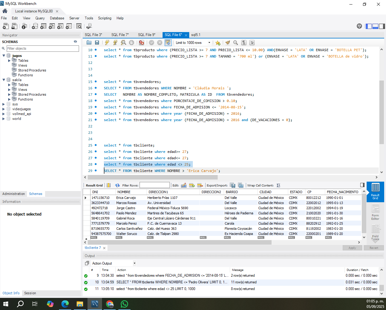Toggle the left sidebar panel visibility
This screenshot has width=386, height=310.
tap(369, 26)
